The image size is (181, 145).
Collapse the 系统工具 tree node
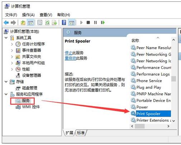click(6, 38)
